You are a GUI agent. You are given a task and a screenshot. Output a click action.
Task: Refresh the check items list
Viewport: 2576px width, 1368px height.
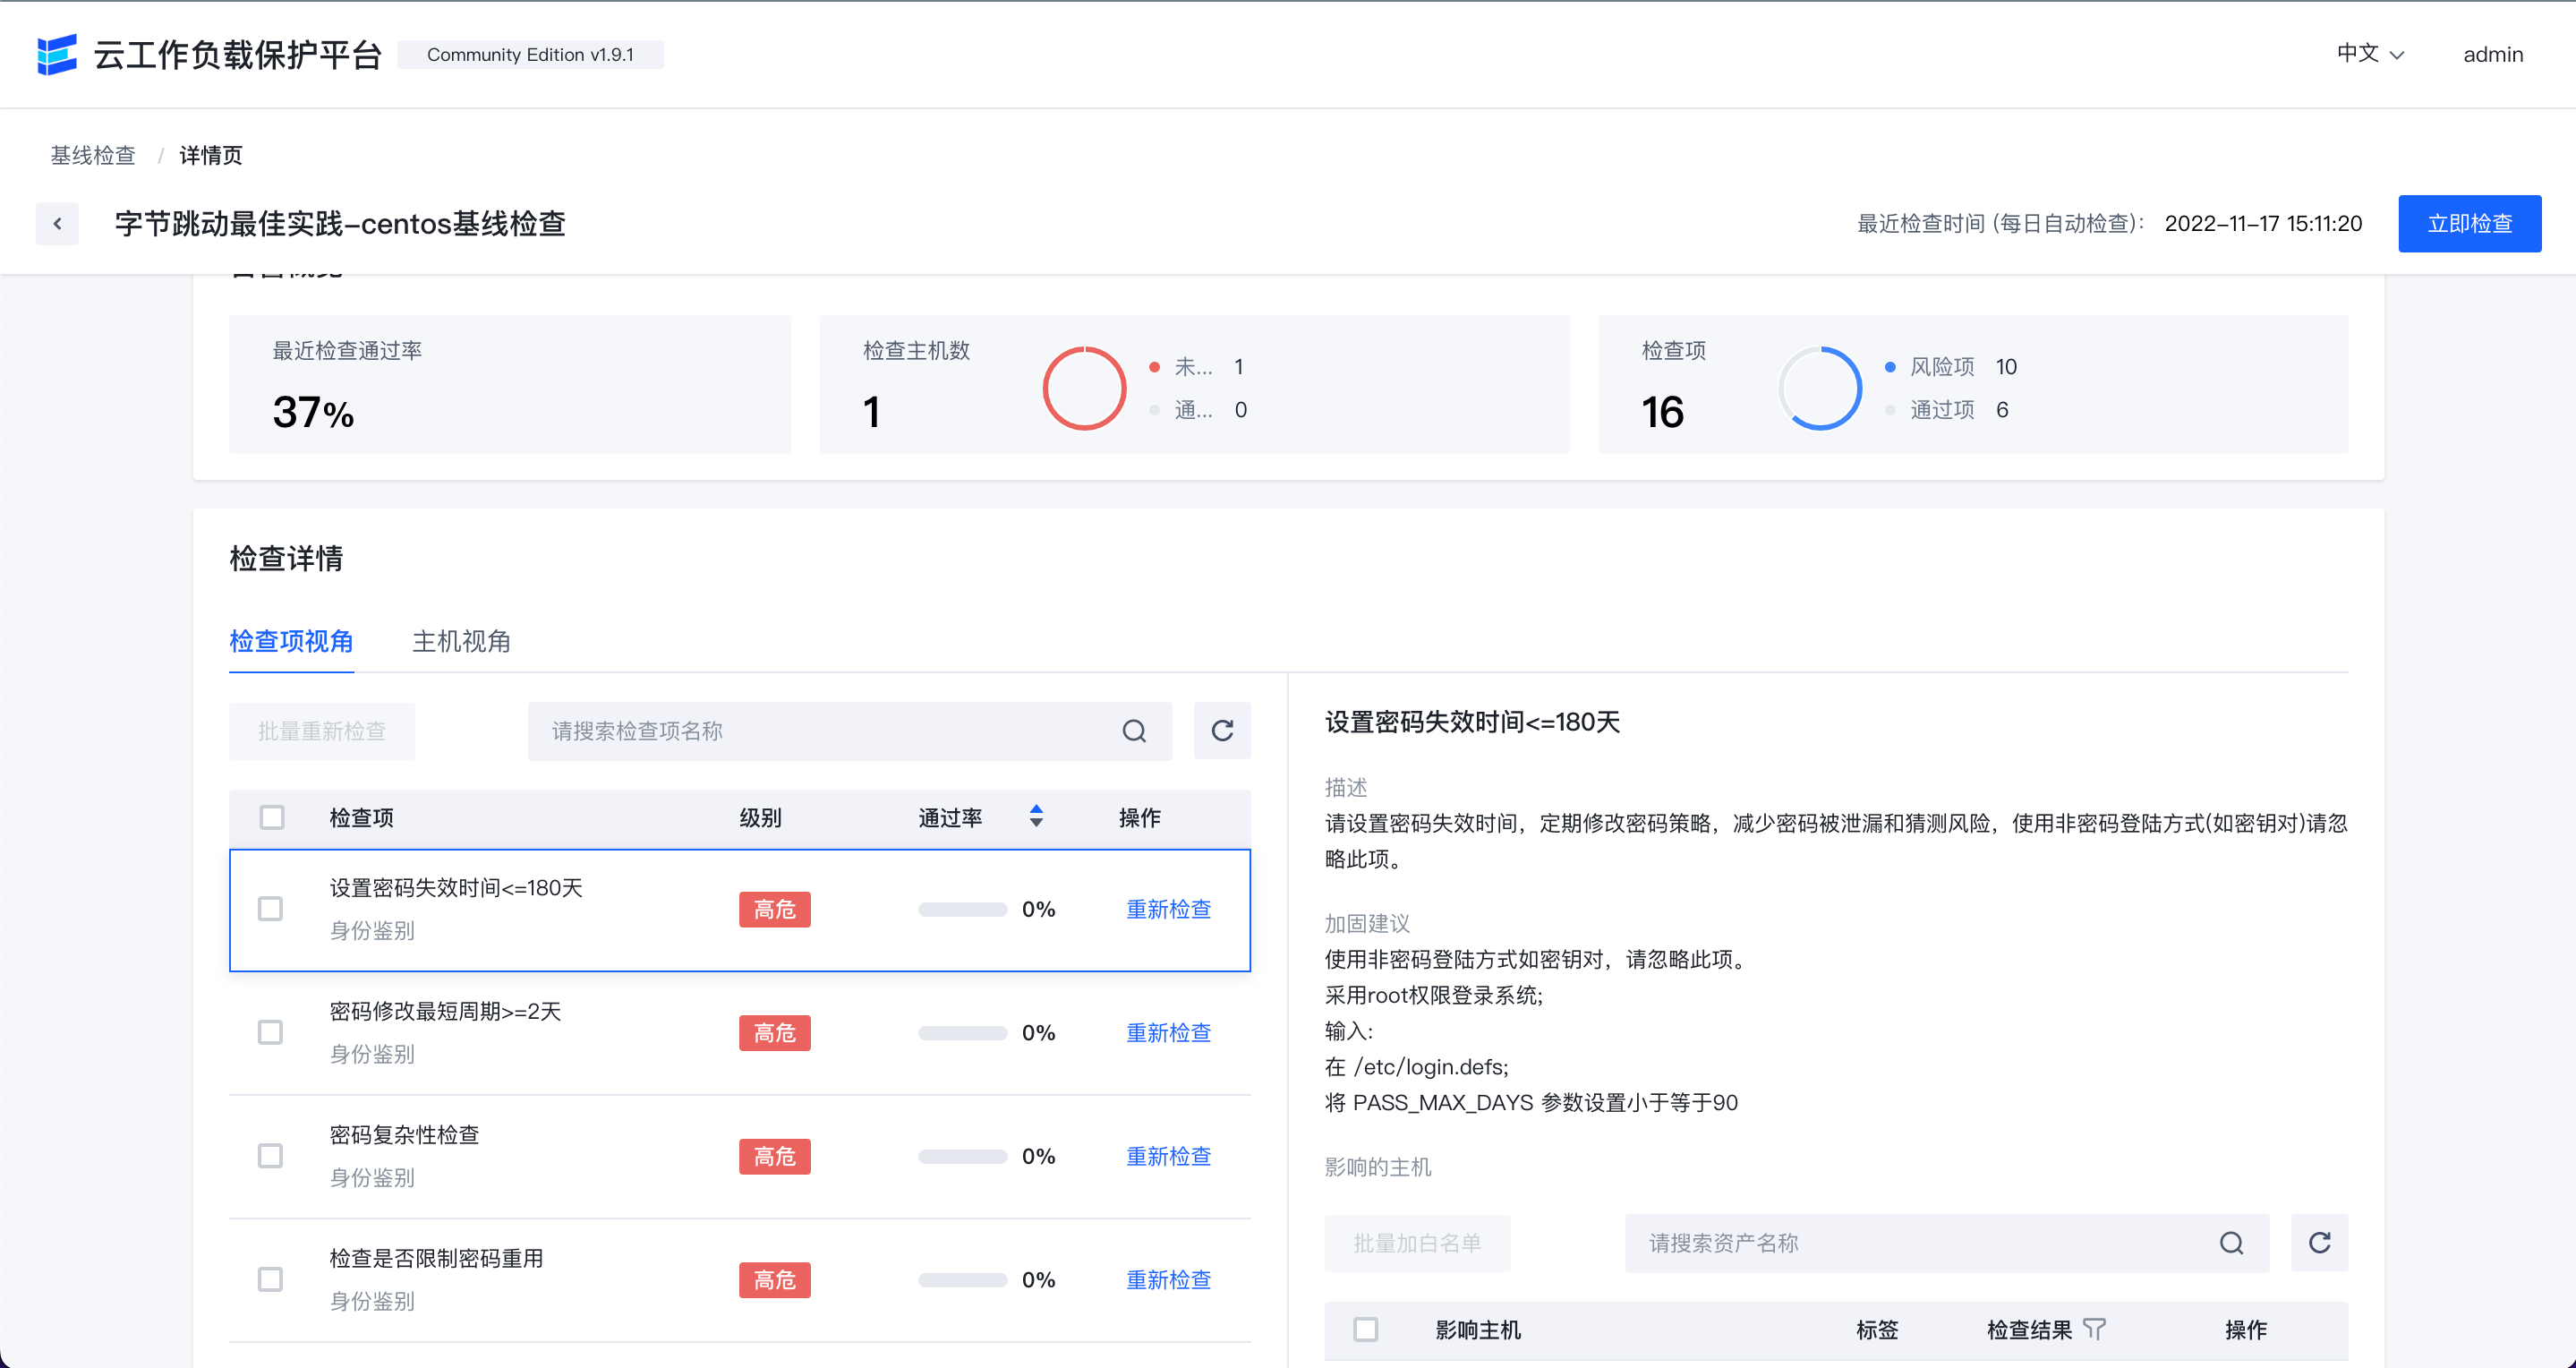[1222, 731]
